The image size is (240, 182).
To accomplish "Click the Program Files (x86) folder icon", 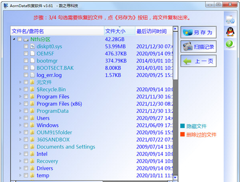I will click(32, 104).
